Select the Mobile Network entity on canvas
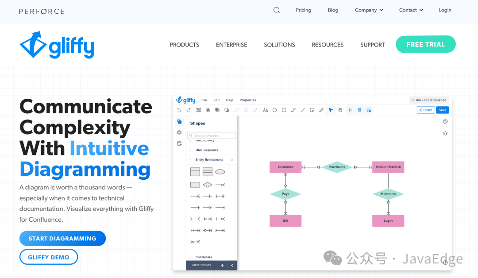The height and width of the screenshot is (278, 478). [x=388, y=167]
